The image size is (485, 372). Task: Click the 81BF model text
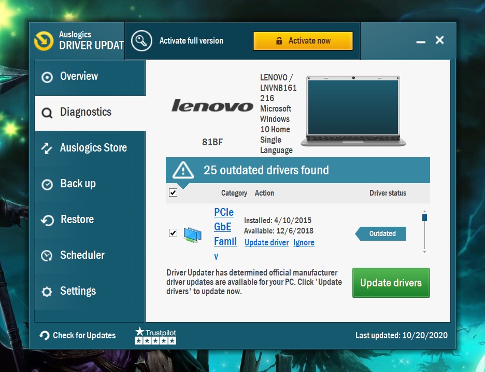[212, 142]
